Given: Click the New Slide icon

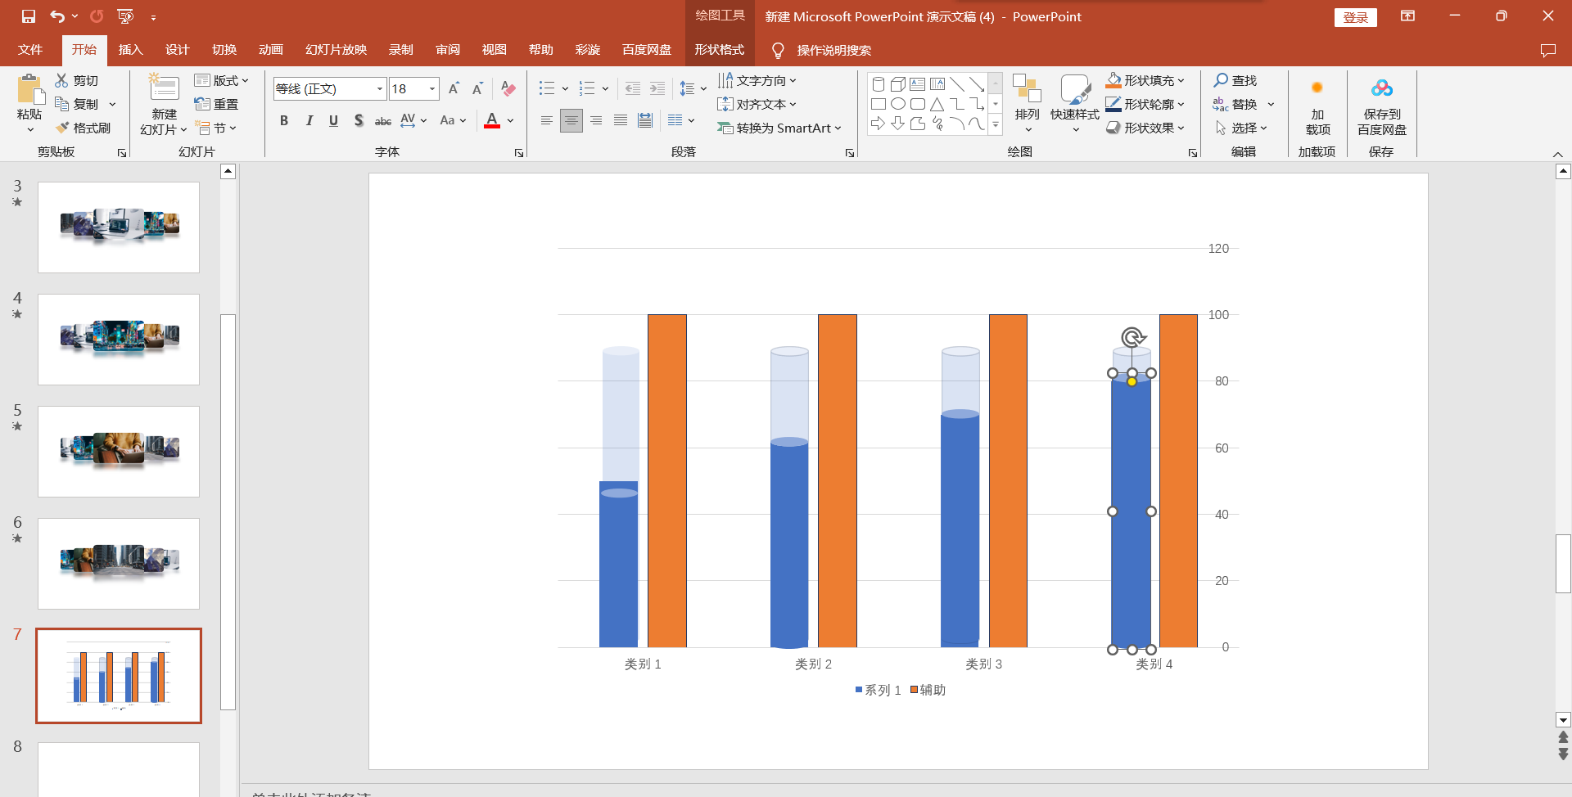Looking at the screenshot, I should coord(164,88).
